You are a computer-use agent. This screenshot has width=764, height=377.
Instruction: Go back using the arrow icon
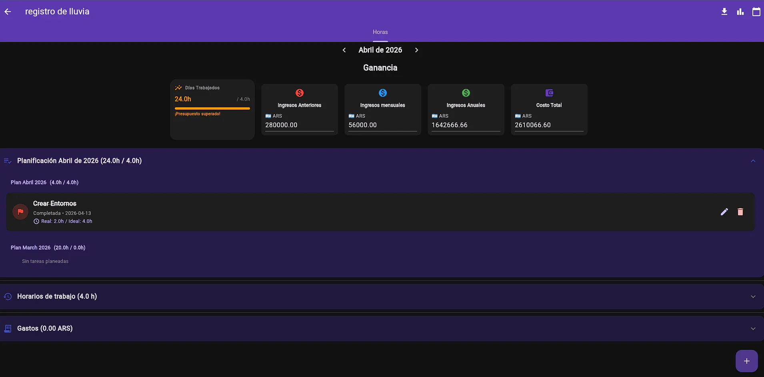(x=8, y=12)
